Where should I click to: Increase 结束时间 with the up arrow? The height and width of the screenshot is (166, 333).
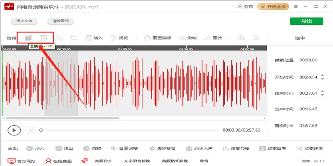pos(323,91)
